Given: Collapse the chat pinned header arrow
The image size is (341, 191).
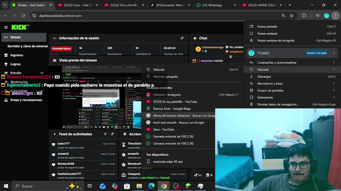Looking at the screenshot, I should click(231, 57).
